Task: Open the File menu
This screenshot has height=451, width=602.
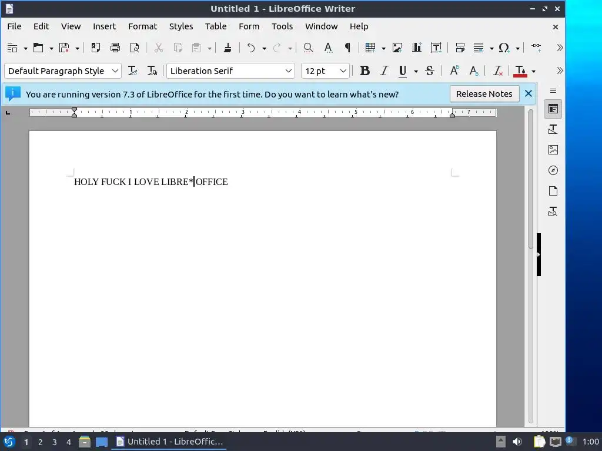Action: (x=14, y=26)
